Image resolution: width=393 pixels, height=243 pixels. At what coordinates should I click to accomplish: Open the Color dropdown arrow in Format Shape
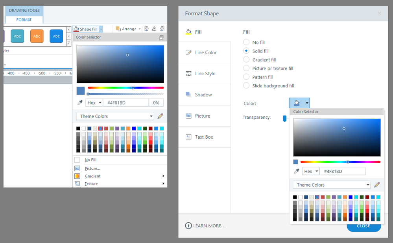pos(307,103)
